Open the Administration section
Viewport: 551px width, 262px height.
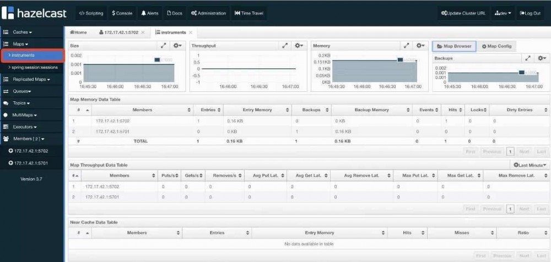pos(208,13)
